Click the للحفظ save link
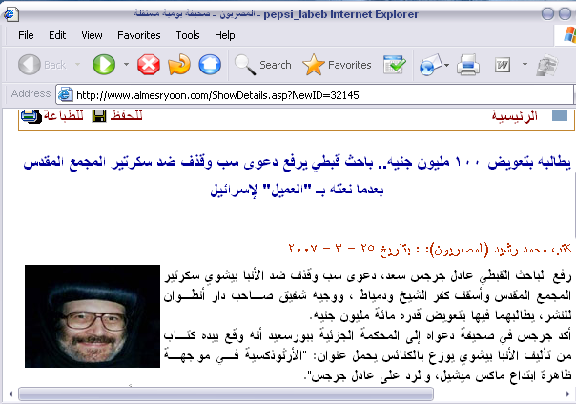This screenshot has width=576, height=404. pyautogui.click(x=126, y=115)
